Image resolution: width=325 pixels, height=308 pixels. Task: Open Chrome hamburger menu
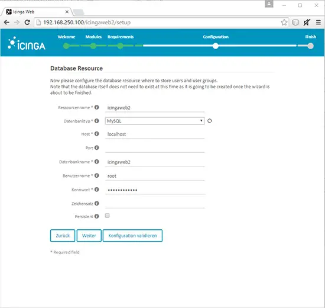(x=318, y=23)
